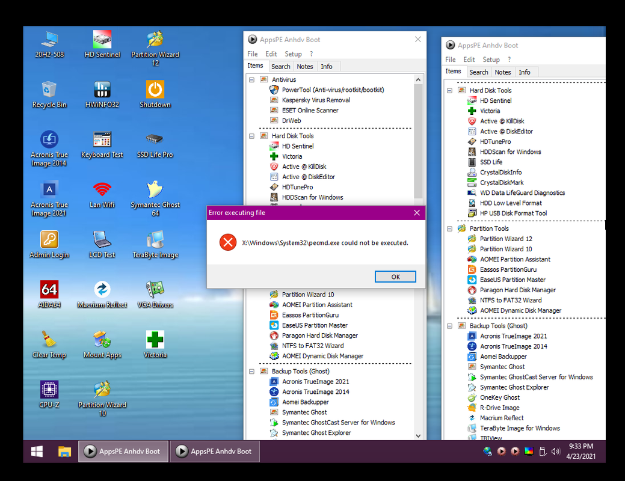Open SSD Life Pro desktop icon
The width and height of the screenshot is (625, 481).
point(155,144)
